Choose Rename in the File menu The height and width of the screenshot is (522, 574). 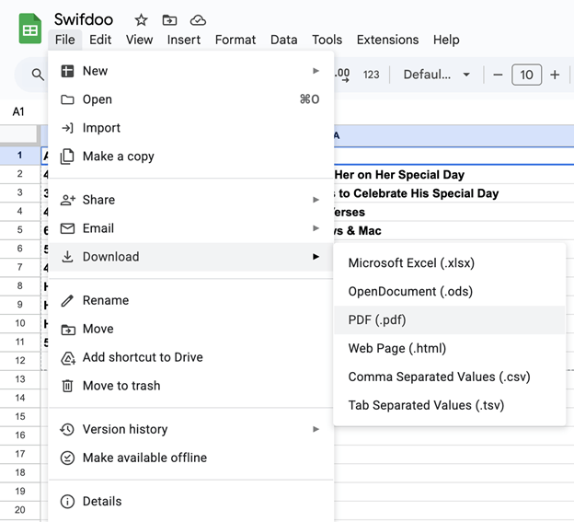[x=190, y=300]
